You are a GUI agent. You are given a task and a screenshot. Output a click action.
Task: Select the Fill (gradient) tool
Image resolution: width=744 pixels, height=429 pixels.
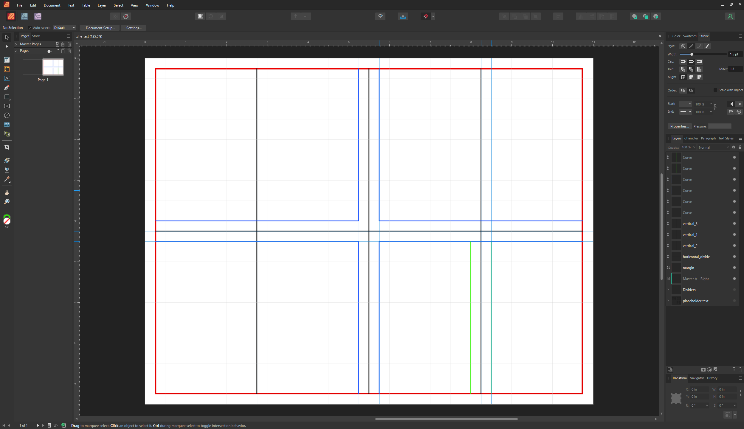(x=7, y=161)
